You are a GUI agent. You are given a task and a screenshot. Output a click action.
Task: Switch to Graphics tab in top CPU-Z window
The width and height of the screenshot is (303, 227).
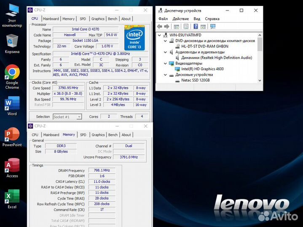(x=98, y=19)
